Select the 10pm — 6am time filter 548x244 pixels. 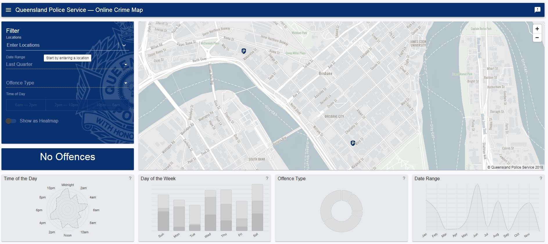click(108, 105)
